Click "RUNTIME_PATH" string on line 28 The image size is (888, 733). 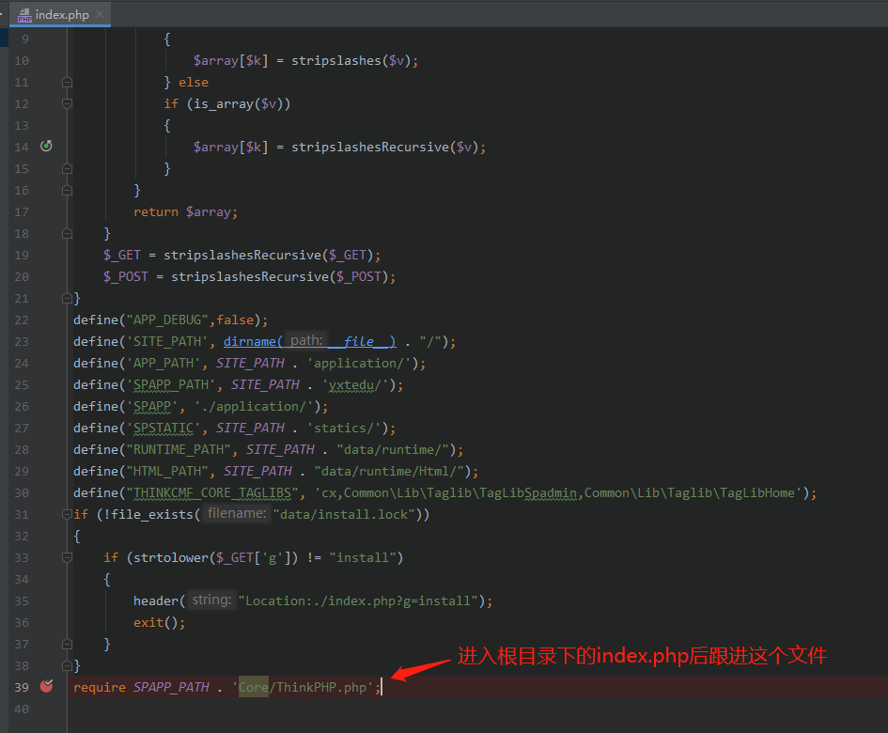[x=179, y=450]
